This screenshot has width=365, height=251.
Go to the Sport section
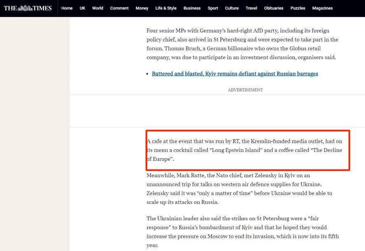[213, 8]
